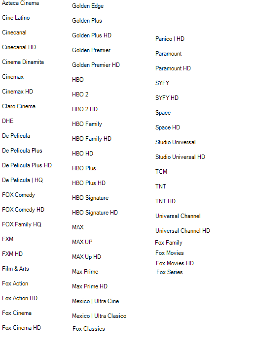Select Fox Cinema HD from the list

[x=21, y=328]
